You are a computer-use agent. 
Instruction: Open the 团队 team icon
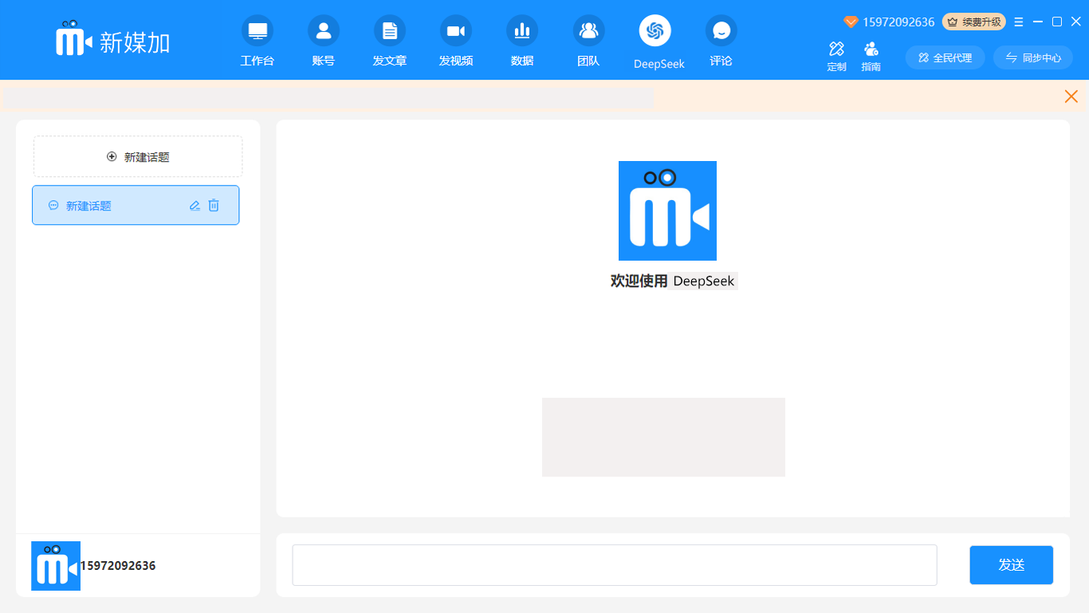point(588,32)
